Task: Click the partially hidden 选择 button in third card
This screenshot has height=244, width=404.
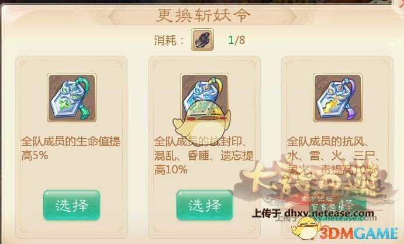Action: [337, 206]
